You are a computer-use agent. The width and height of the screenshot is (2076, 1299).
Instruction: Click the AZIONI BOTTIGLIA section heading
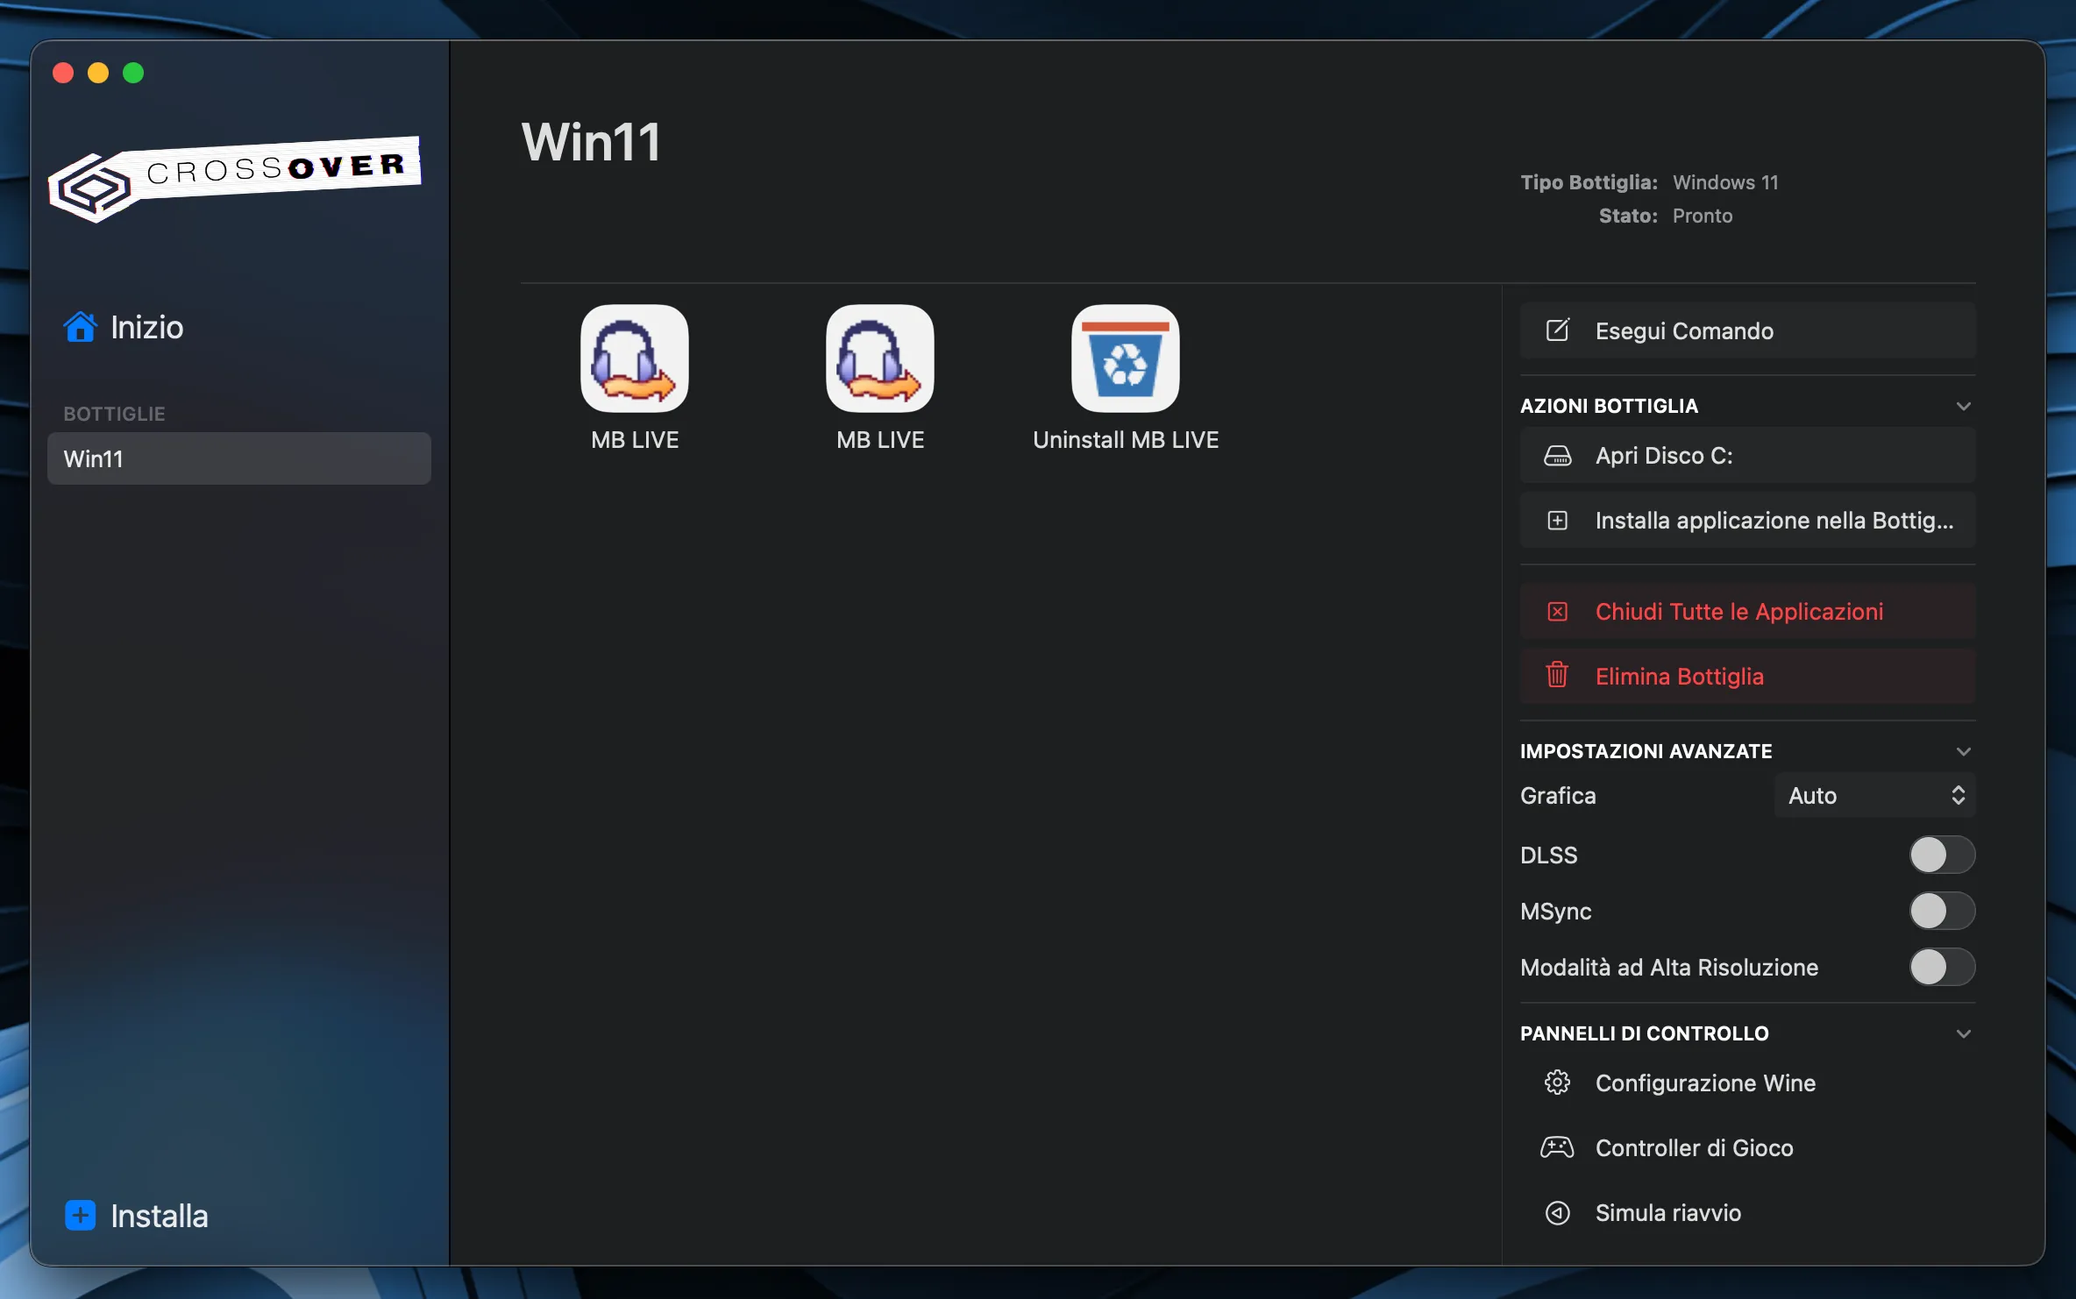coord(1609,406)
